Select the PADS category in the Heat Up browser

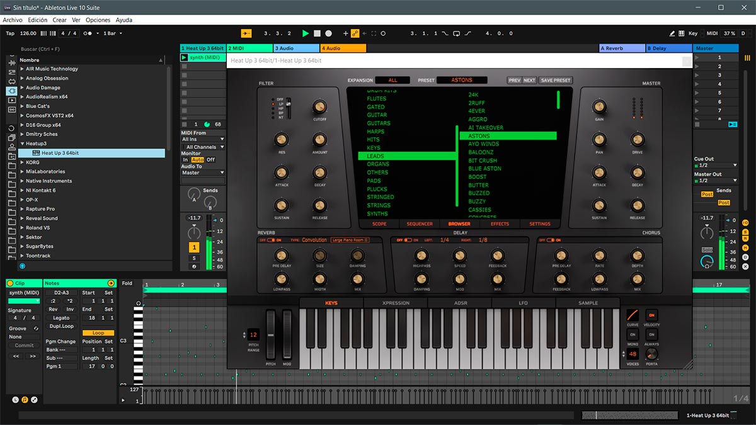[x=374, y=181]
